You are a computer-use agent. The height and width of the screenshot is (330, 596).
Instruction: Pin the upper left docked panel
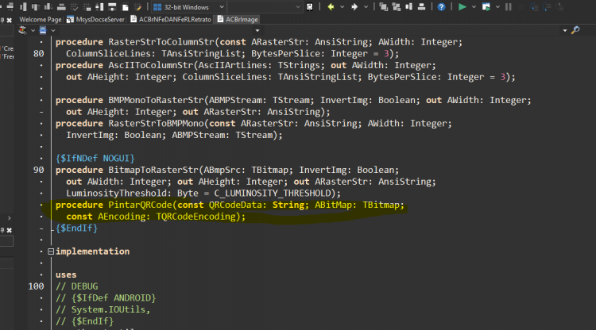tap(2, 20)
